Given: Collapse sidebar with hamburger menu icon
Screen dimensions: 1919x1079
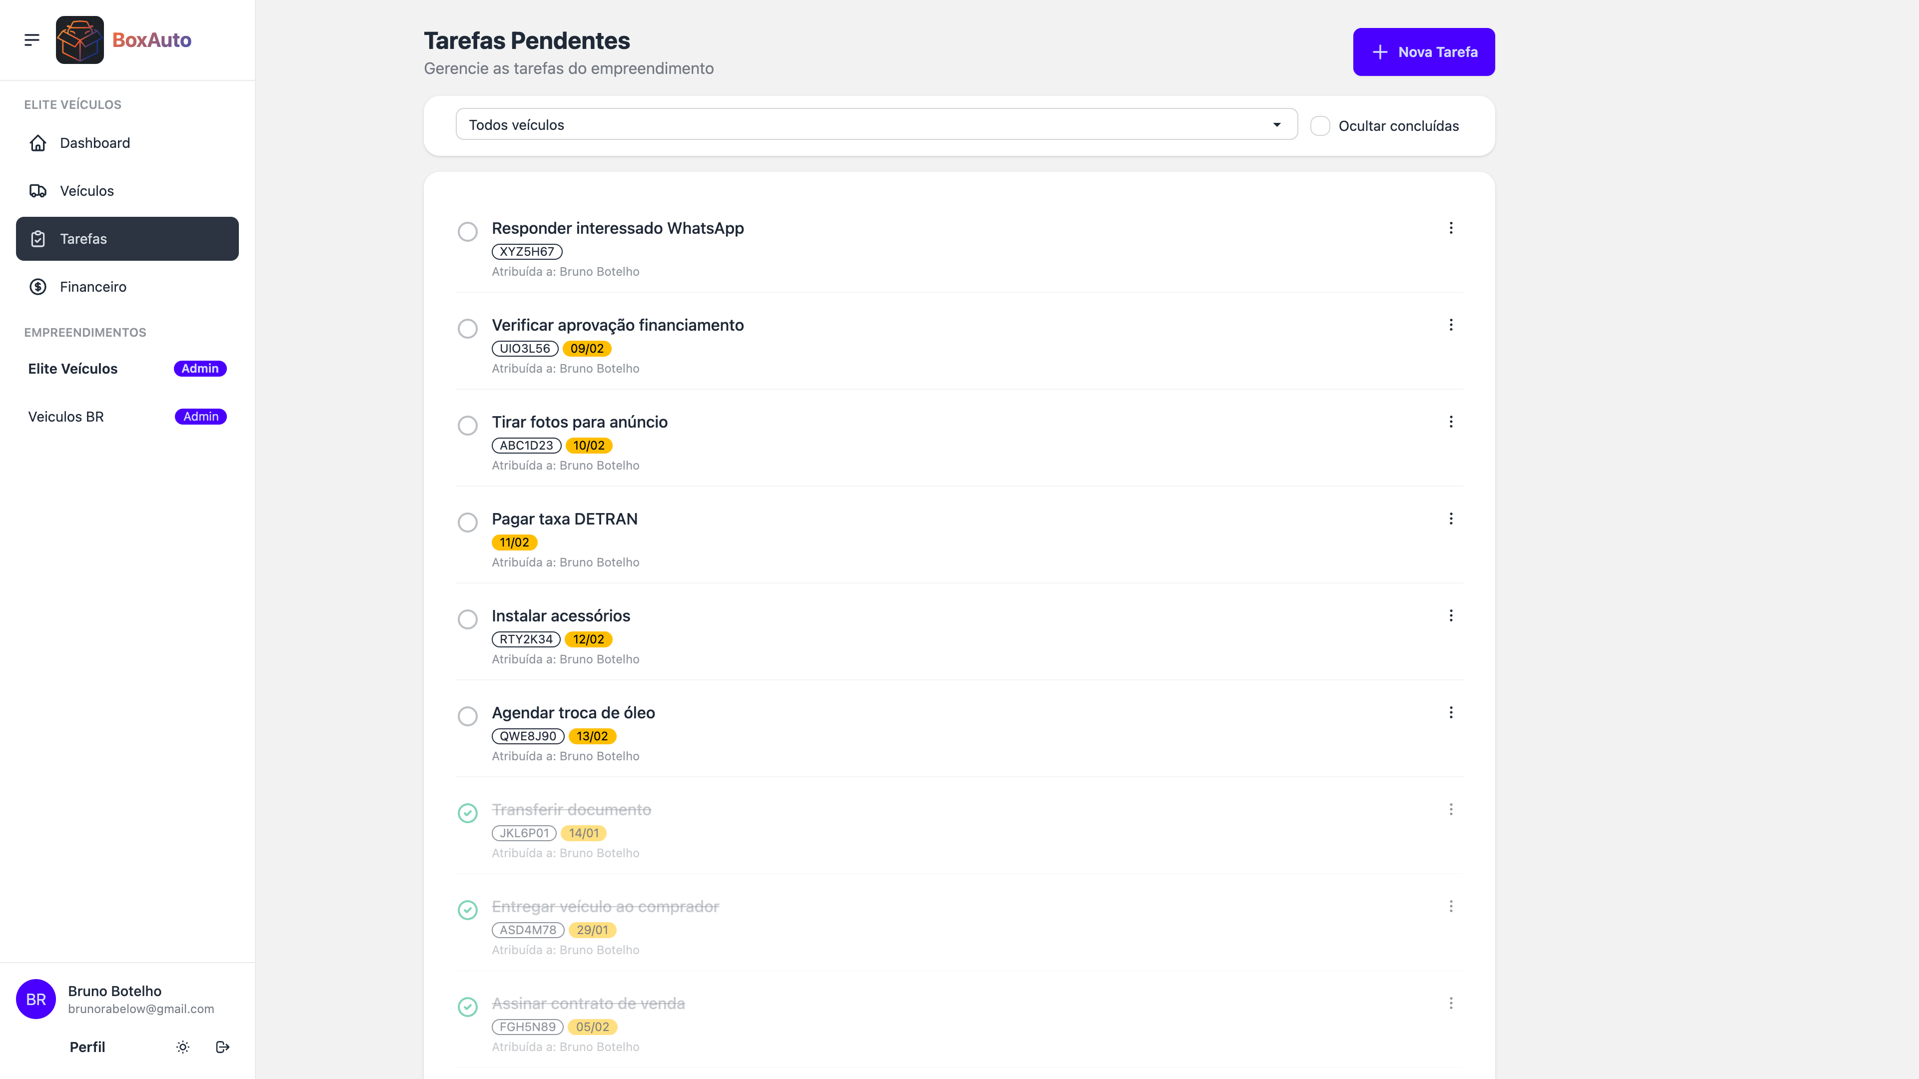Looking at the screenshot, I should tap(31, 39).
